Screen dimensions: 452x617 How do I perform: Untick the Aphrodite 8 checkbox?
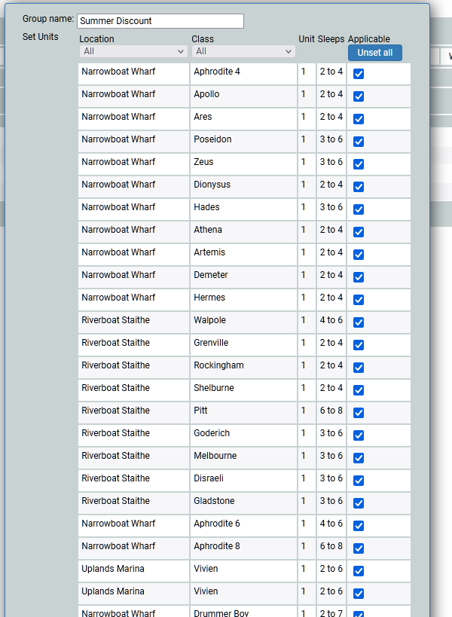[359, 548]
